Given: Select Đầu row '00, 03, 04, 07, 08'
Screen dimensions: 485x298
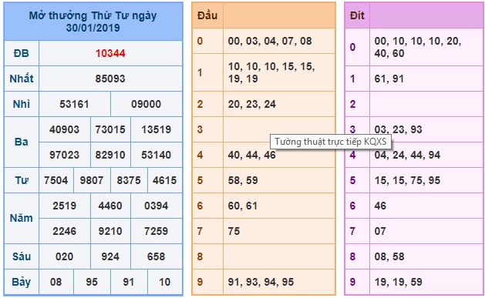Looking at the screenshot, I should (270, 41).
